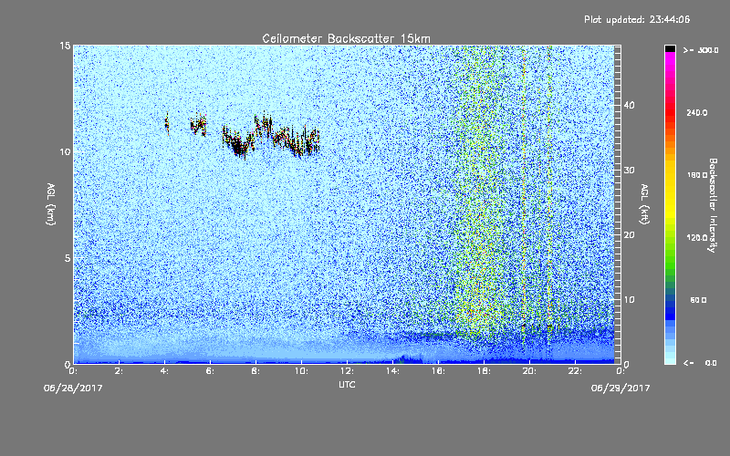
Task: Click the 20 kft tick on right axis
Action: [629, 235]
